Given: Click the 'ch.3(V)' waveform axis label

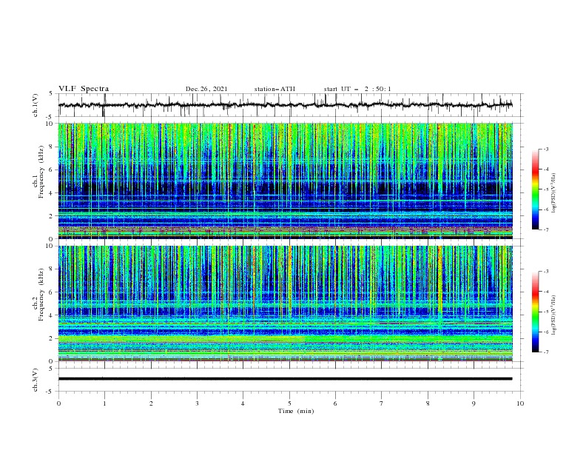Looking at the screenshot, I should [36, 380].
